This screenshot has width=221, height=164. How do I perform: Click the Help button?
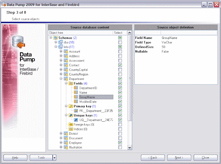[x=15, y=158]
